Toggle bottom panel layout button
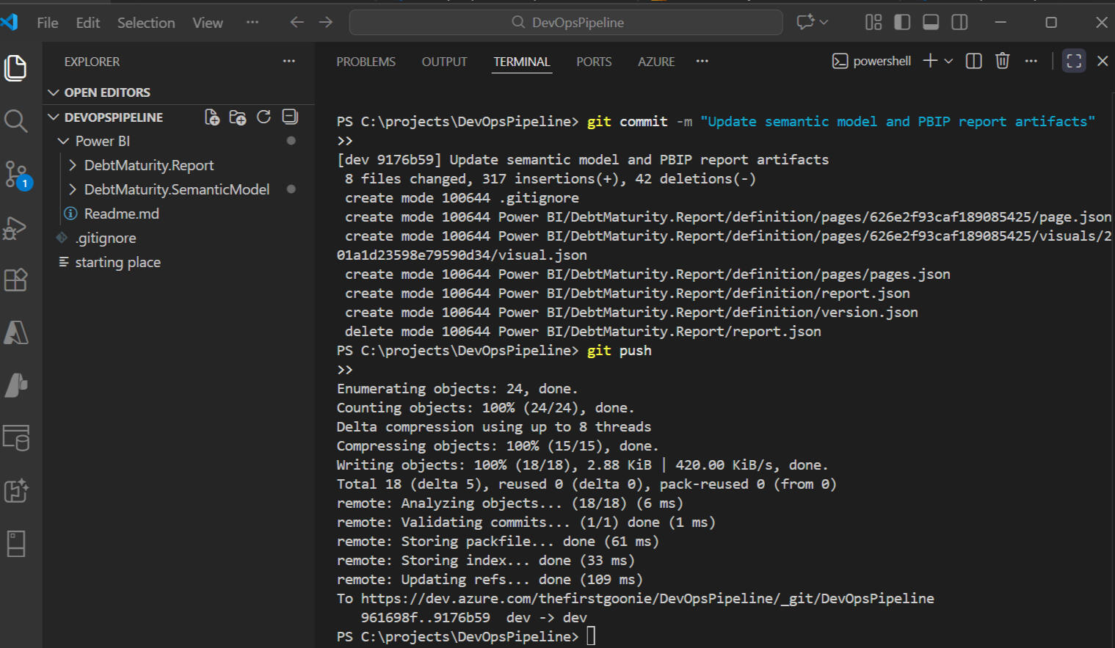Image resolution: width=1115 pixels, height=648 pixels. [931, 23]
